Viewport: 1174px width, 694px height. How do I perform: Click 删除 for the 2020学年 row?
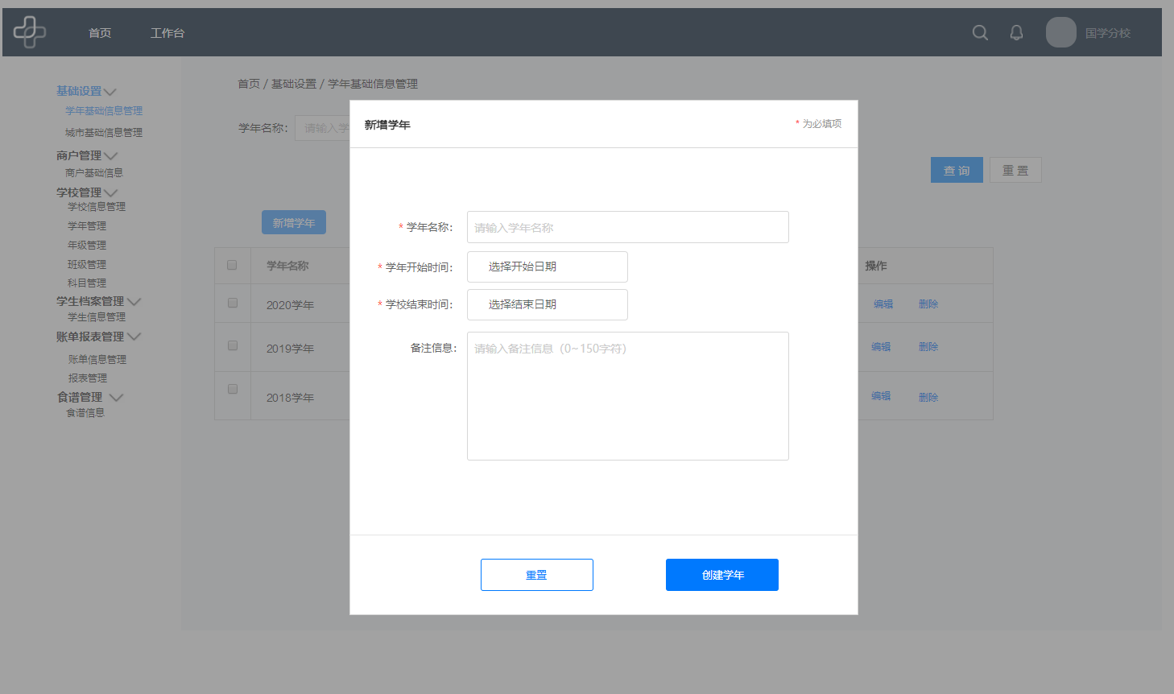click(x=928, y=304)
